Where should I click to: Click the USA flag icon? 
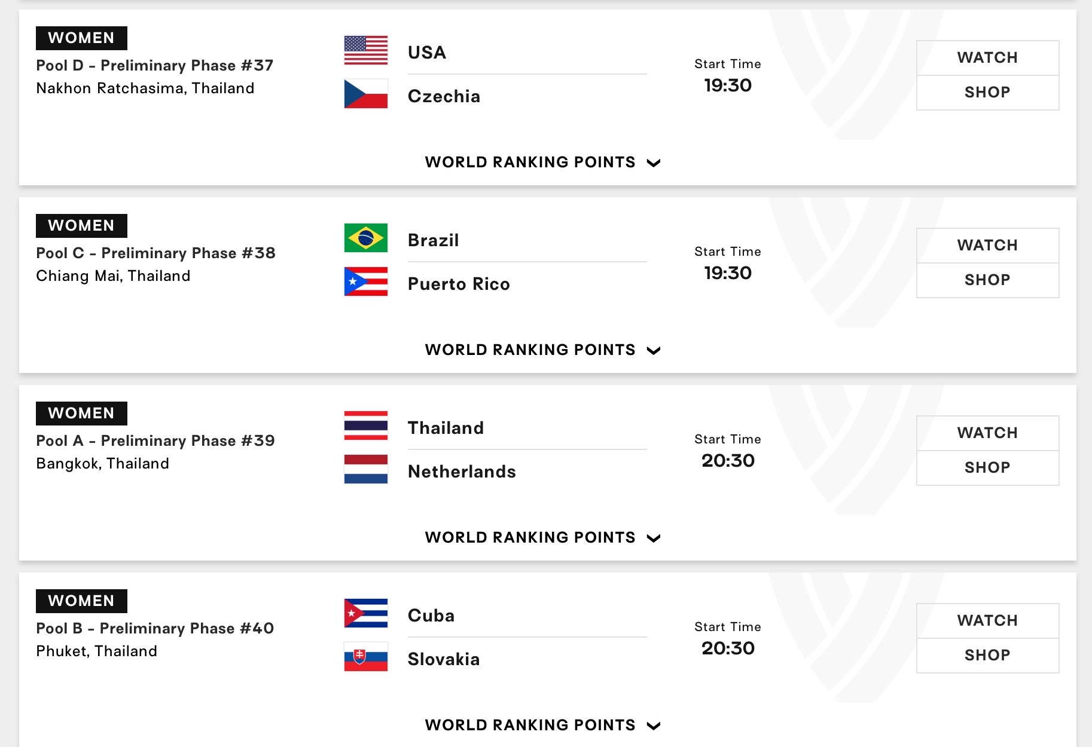click(365, 50)
